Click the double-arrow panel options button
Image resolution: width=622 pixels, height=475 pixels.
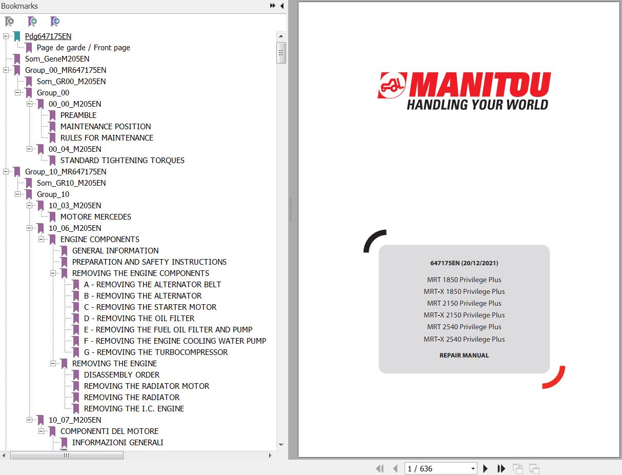point(273,6)
